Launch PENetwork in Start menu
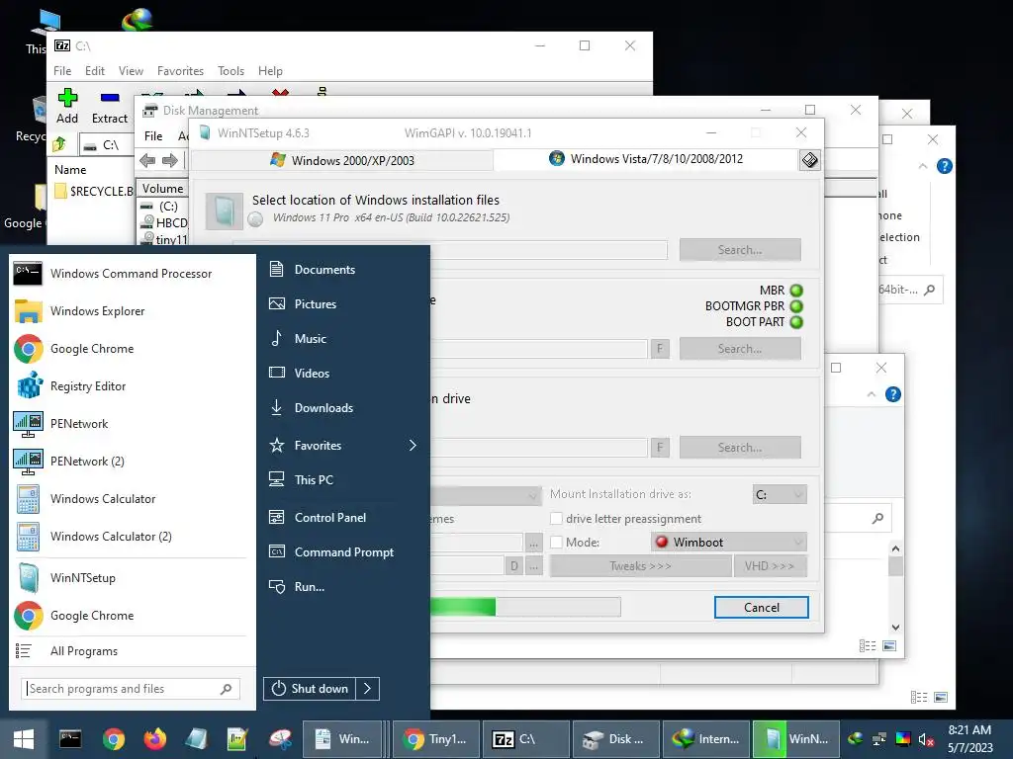 pyautogui.click(x=132, y=423)
